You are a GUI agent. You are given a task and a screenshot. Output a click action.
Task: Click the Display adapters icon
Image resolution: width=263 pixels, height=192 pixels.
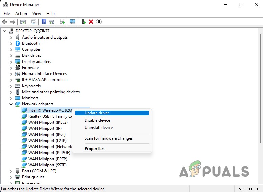18,62
